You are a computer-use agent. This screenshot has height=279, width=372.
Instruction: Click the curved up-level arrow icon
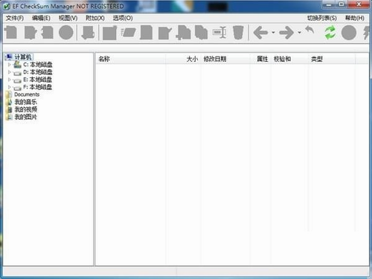pyautogui.click(x=310, y=31)
